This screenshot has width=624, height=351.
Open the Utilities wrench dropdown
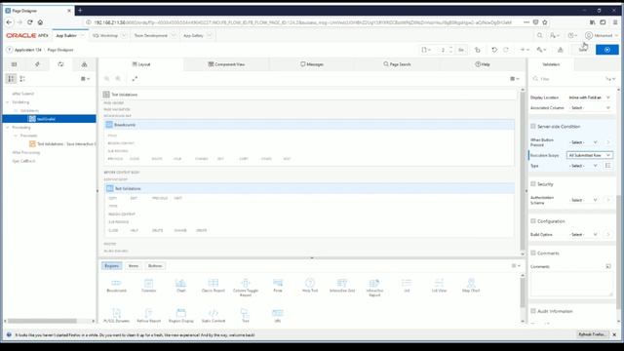541,50
